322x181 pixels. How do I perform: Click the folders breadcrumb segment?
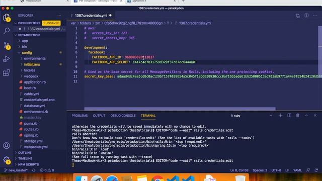tap(85, 23)
